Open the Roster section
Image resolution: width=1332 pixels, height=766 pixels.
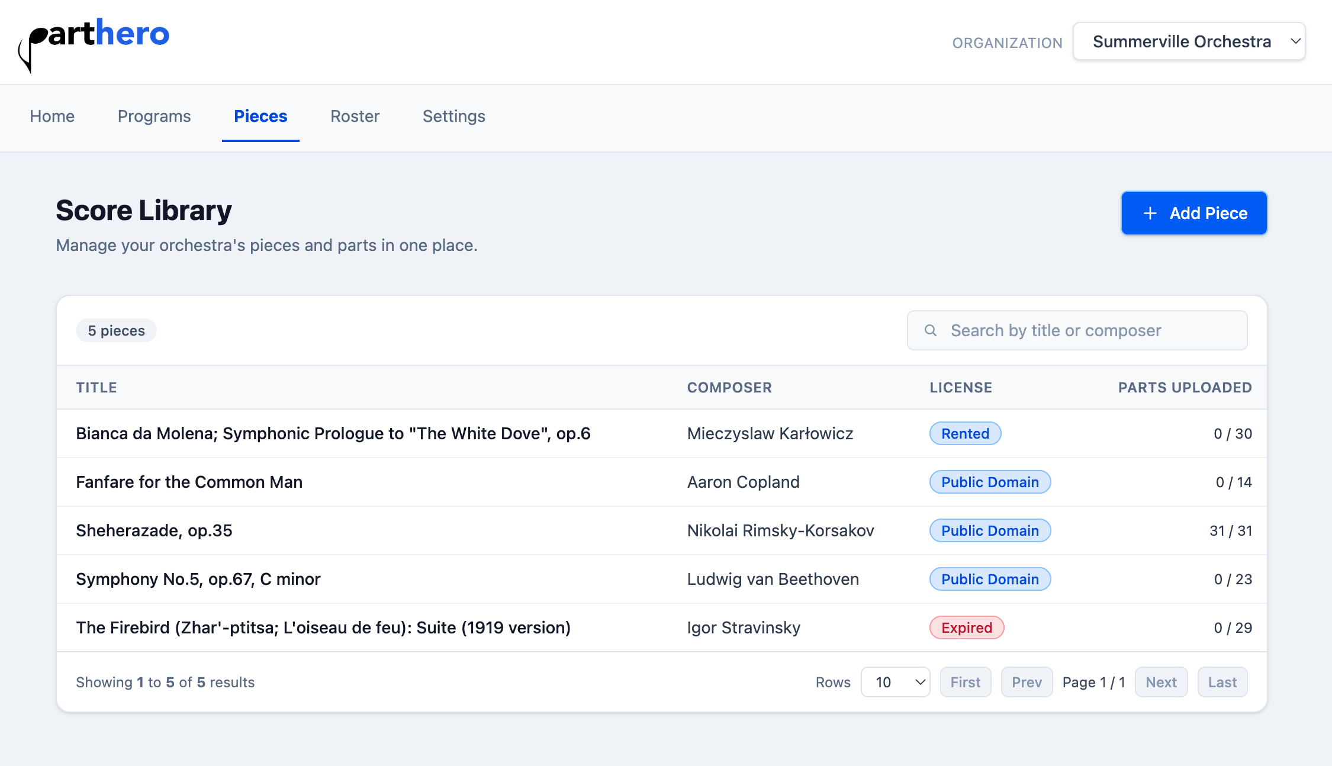coord(355,116)
